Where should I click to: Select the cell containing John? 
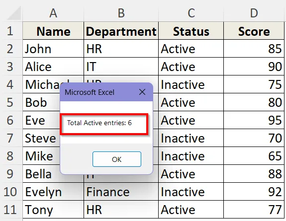coord(53,49)
